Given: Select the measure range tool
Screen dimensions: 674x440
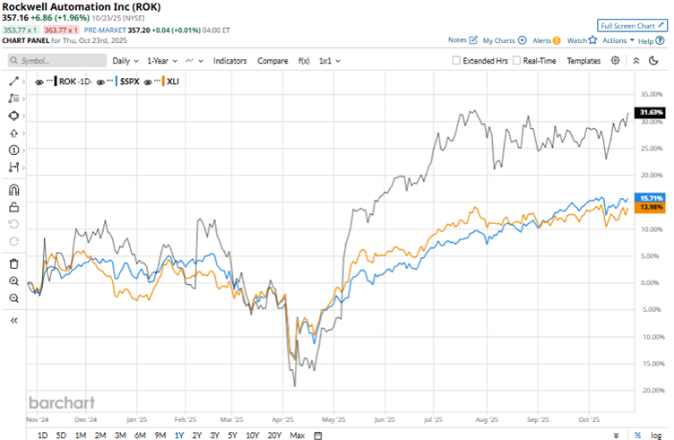Looking at the screenshot, I should (x=13, y=168).
